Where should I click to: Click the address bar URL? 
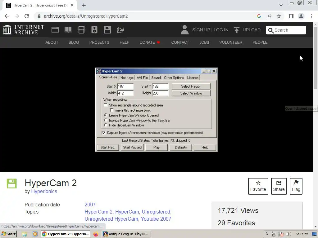pos(86,16)
